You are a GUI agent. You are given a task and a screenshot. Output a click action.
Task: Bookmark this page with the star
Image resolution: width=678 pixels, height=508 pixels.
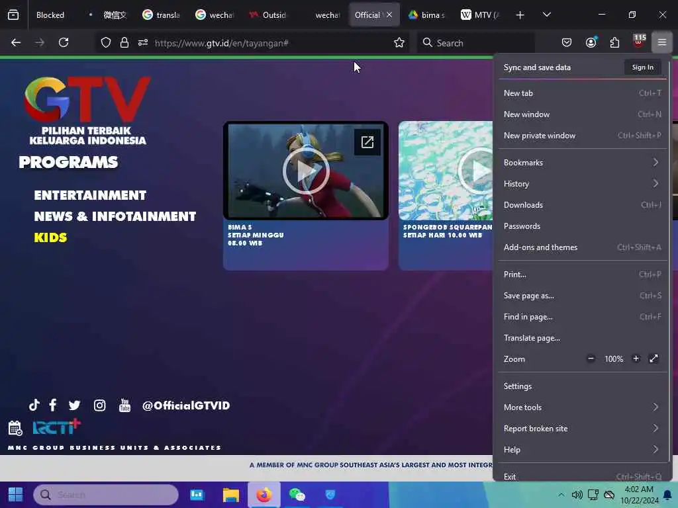399,42
